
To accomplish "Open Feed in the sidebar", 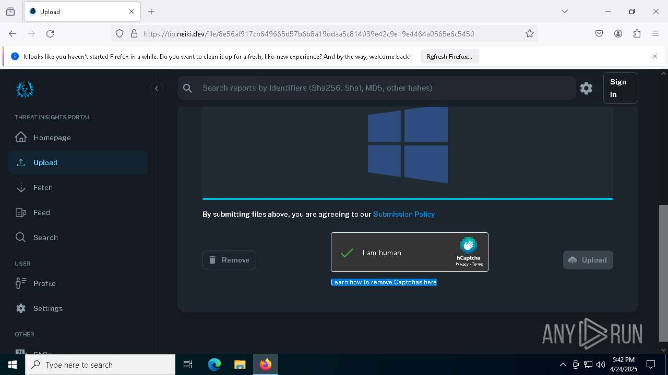I will [x=78, y=213].
